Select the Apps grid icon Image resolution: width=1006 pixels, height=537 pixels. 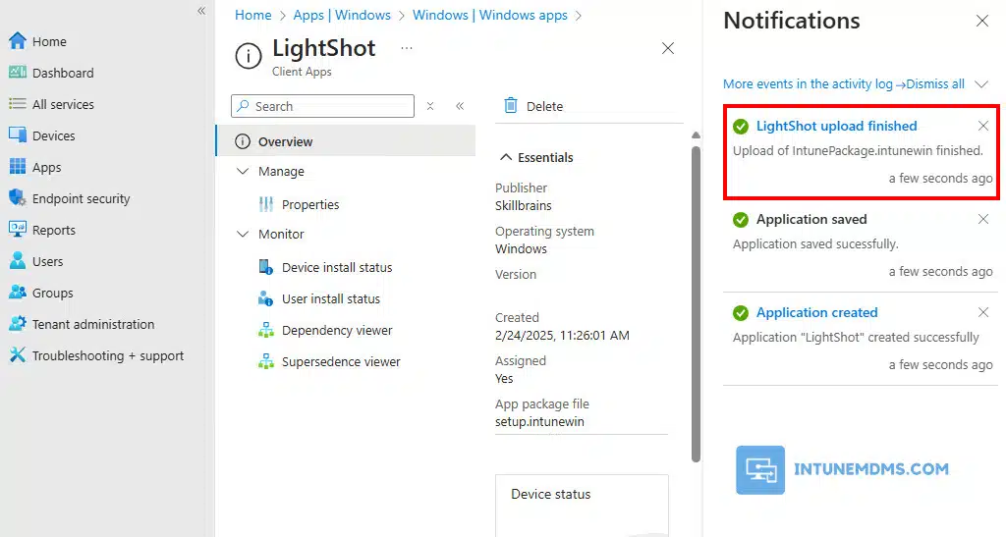[17, 167]
